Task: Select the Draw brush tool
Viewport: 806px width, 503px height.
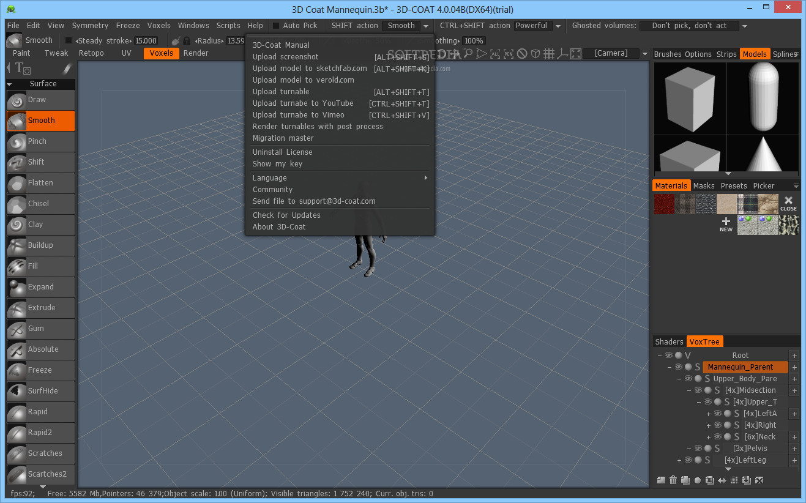Action: pyautogui.click(x=40, y=100)
